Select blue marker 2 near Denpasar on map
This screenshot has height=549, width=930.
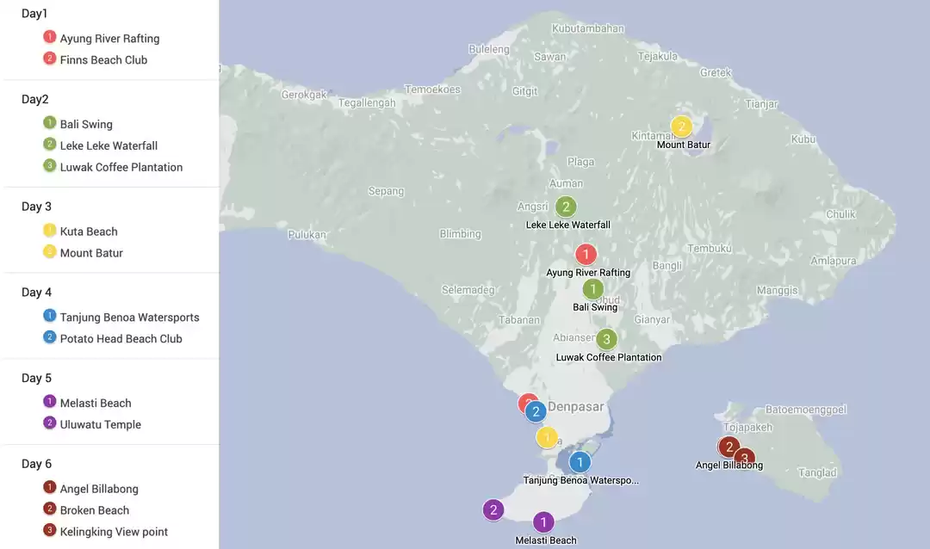pos(536,412)
